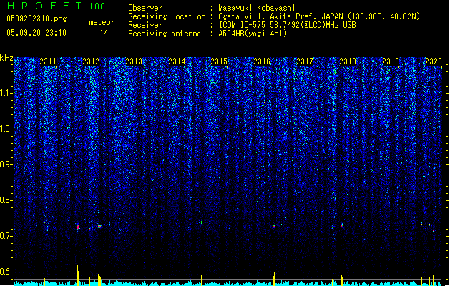Click the 0.7 frequency axis label
This screenshot has width=450, height=286.
(x=6, y=236)
